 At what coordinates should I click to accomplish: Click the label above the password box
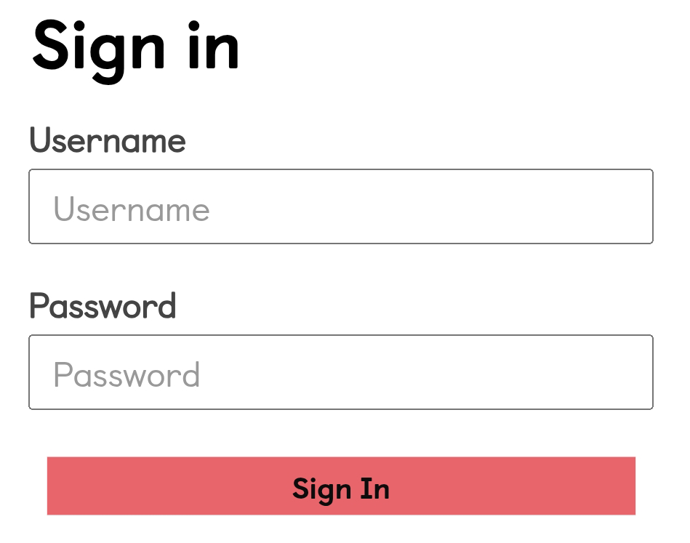click(103, 306)
